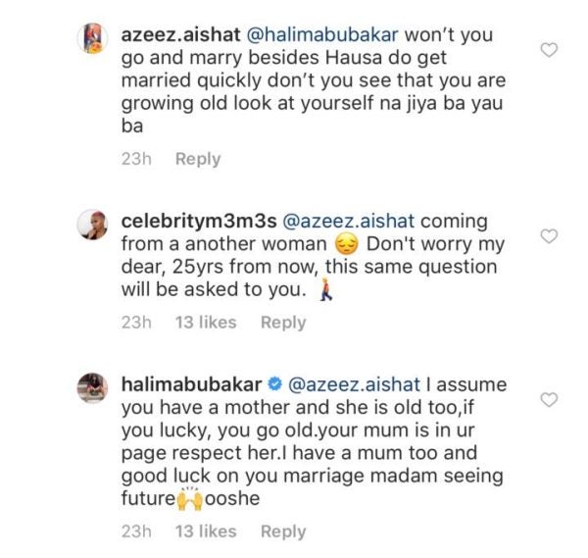The image size is (588, 558).
Task: Reply to celebritym3m3s's comment
Action: [283, 323]
